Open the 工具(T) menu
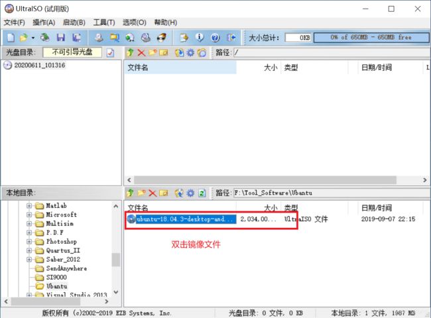This screenshot has height=318, width=431. tap(104, 23)
